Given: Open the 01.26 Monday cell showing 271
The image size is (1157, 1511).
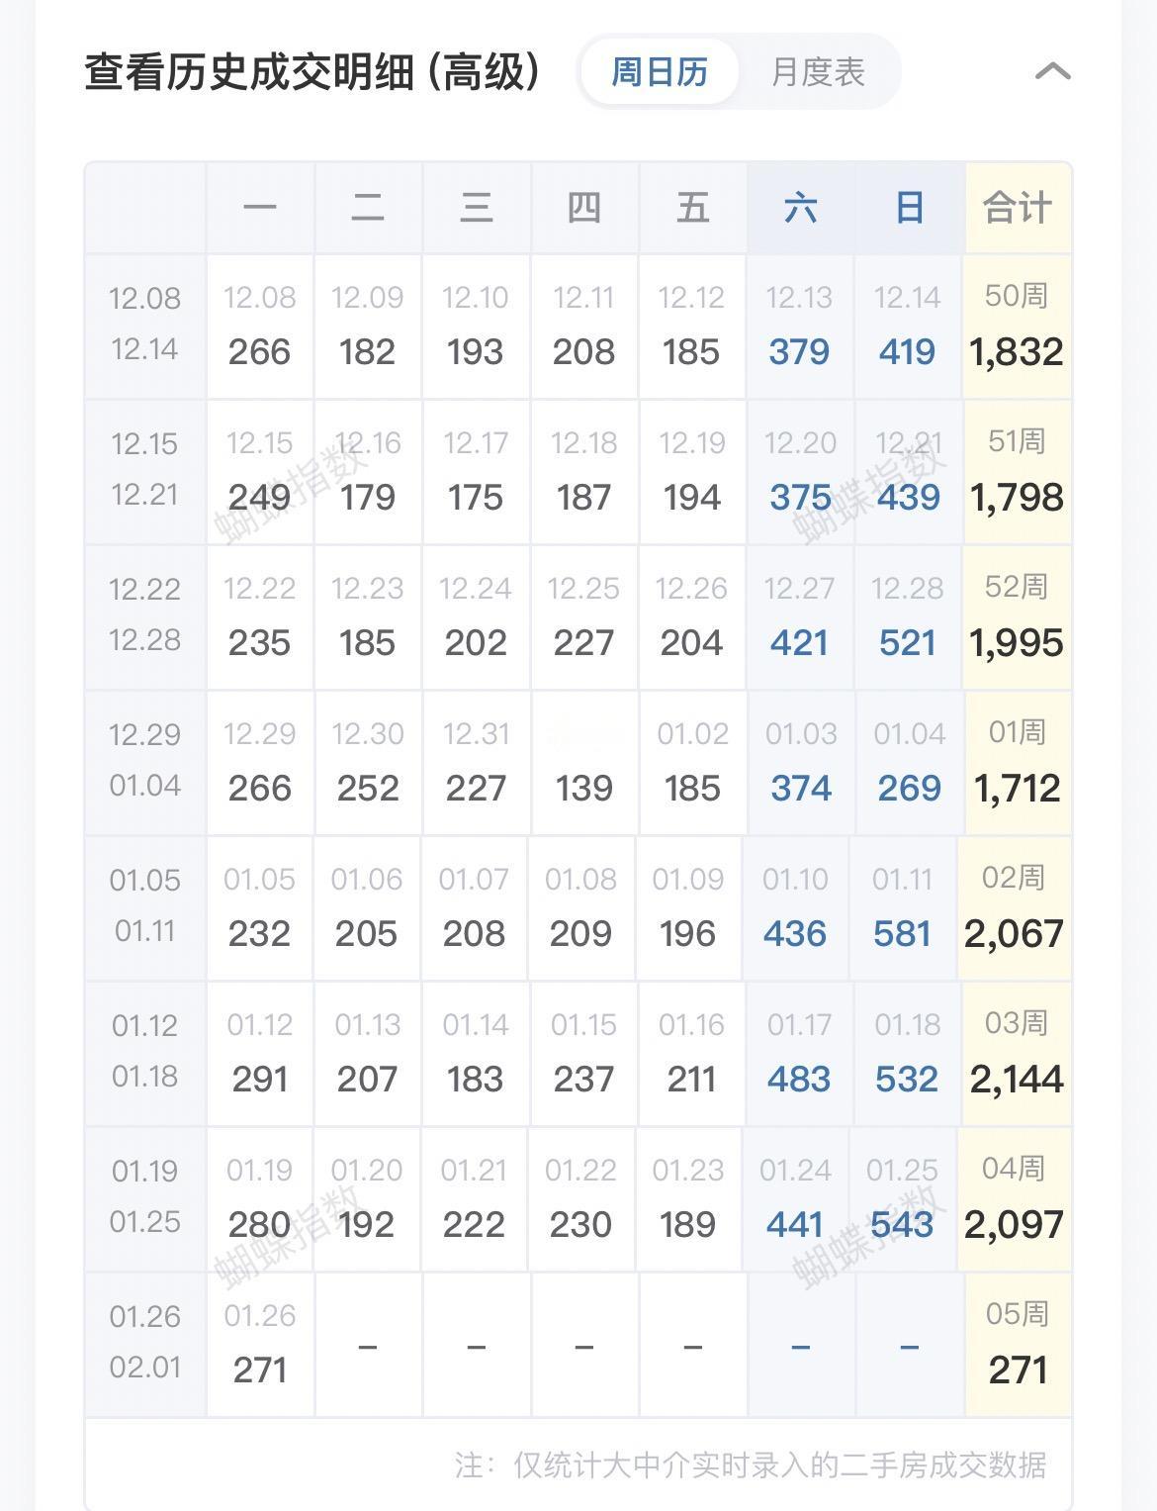Looking at the screenshot, I should coord(260,1346).
